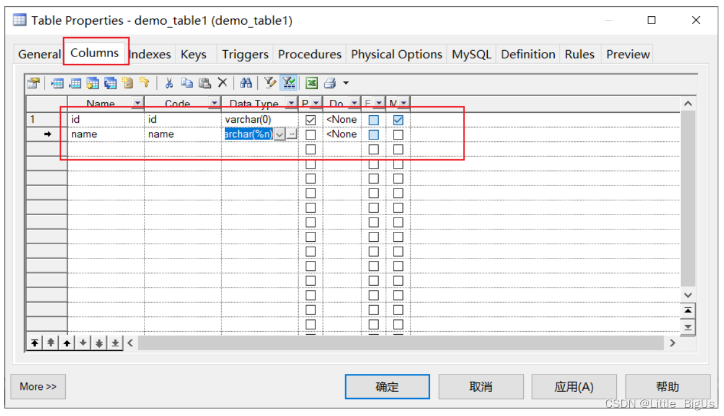The height and width of the screenshot is (416, 724).
Task: Check the P (primary) checkbox for the name row
Action: (x=311, y=135)
